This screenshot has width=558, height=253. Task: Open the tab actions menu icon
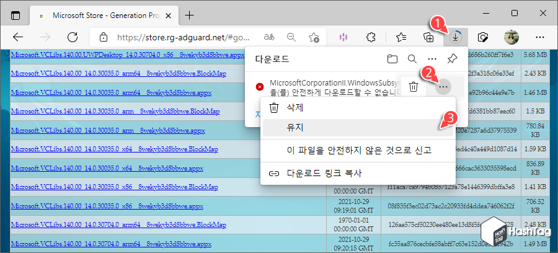tap(15, 16)
